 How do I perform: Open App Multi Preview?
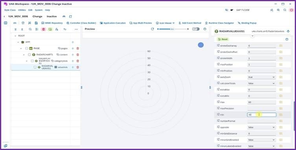pos(141,23)
